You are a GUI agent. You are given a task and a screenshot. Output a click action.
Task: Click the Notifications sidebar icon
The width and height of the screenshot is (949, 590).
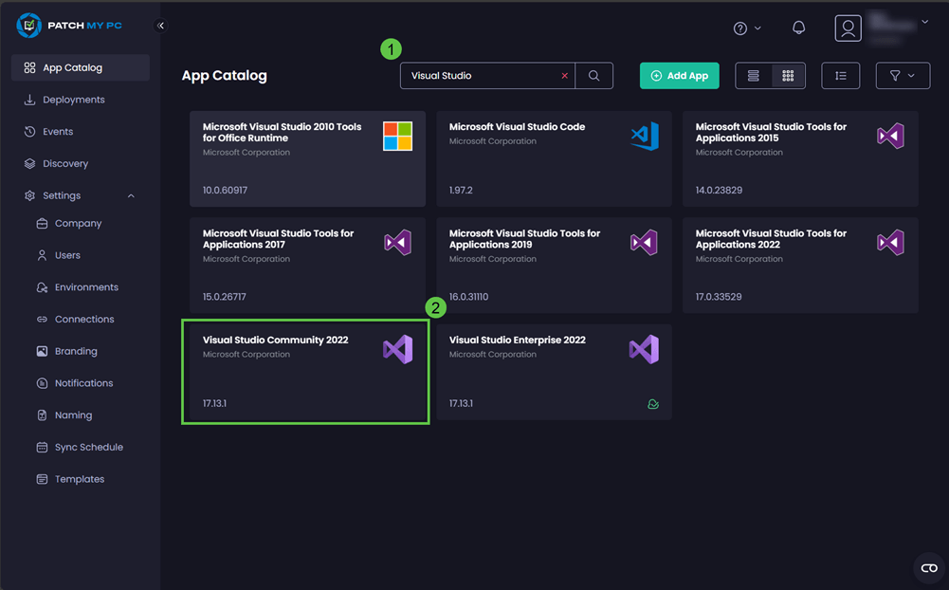point(42,383)
